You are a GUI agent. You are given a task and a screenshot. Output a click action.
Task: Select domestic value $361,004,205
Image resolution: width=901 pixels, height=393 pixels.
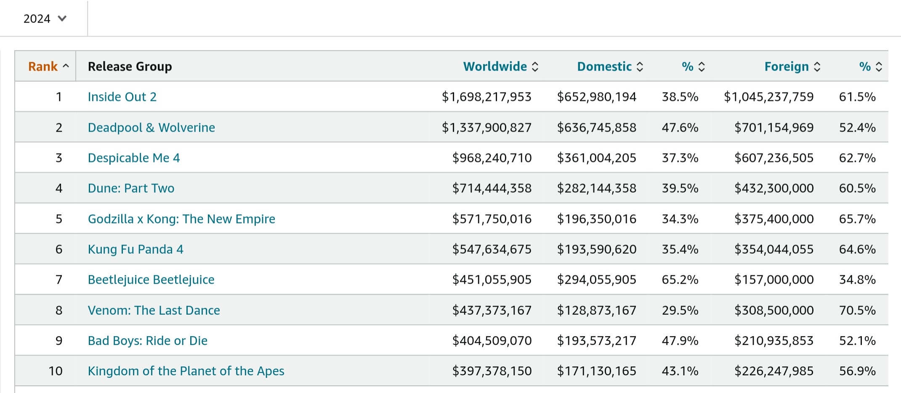(597, 158)
